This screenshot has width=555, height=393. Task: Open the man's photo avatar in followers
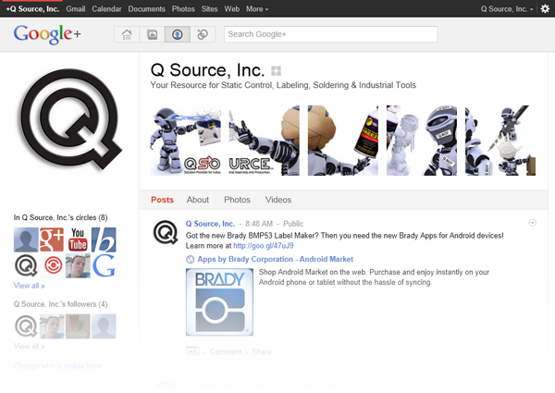(52, 326)
